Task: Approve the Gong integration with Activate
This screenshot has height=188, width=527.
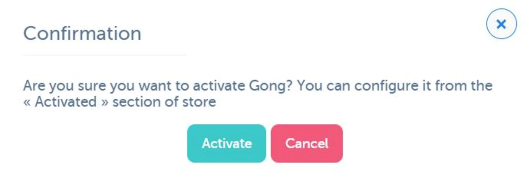Action: (226, 143)
